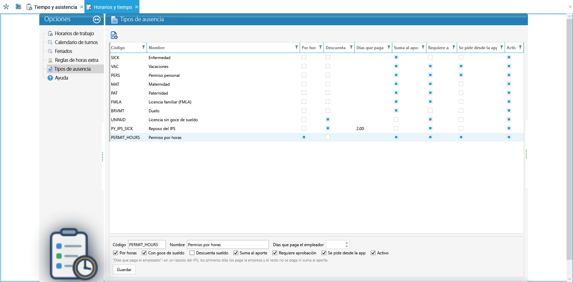Open the Días que paga column filter
Screen dimensions: 573x282
[x=389, y=47]
